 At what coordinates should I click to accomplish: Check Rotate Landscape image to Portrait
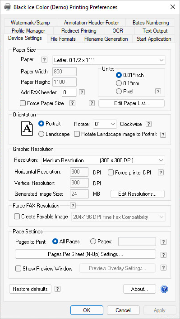click(77, 134)
